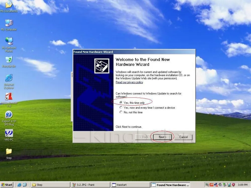Click the speaker volume tray icon
The image size is (251, 188).
(220, 185)
